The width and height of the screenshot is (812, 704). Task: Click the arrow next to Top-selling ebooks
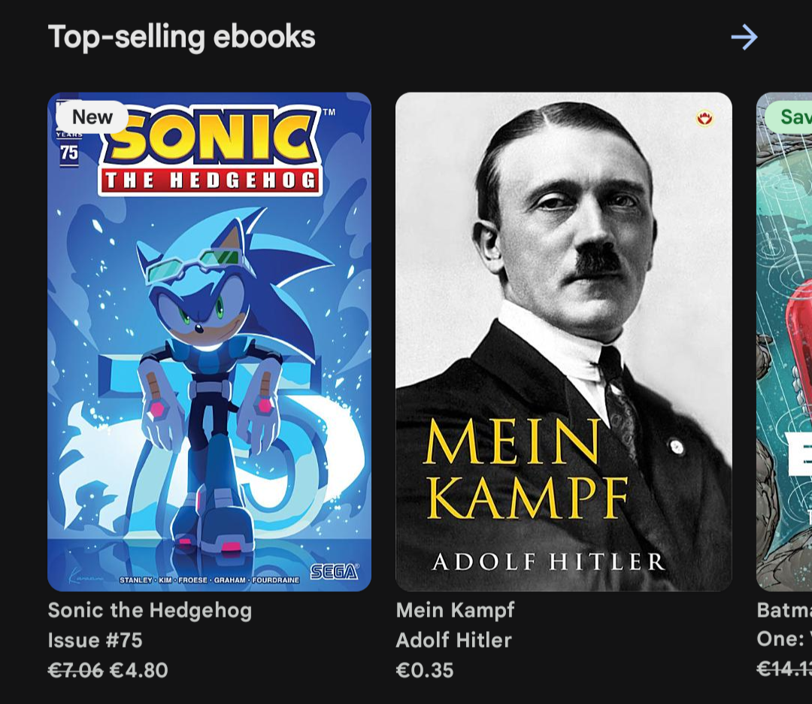click(744, 37)
